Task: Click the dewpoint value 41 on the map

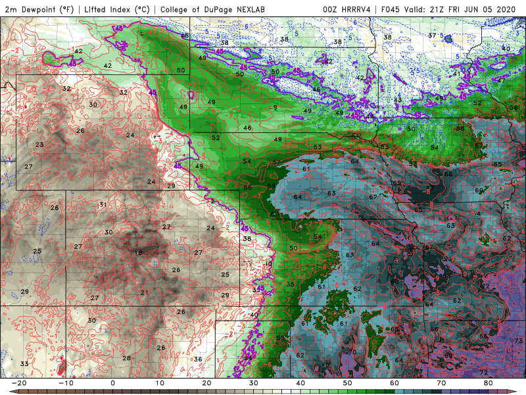Action: coord(456,74)
